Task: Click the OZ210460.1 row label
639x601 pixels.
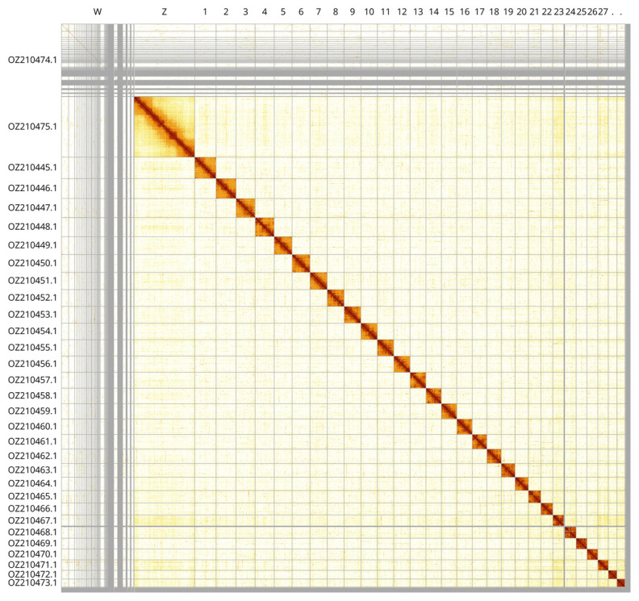Action: (32, 427)
